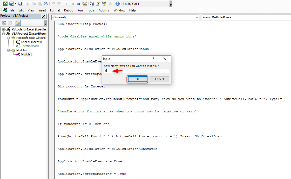Select the Toggle Folders icon in Project pane
Viewport: 291px width, 179px height.
(18, 23)
